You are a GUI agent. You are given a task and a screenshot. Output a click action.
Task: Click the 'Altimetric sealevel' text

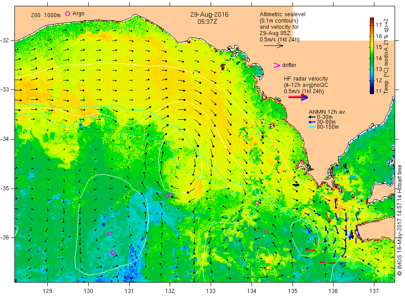[283, 14]
